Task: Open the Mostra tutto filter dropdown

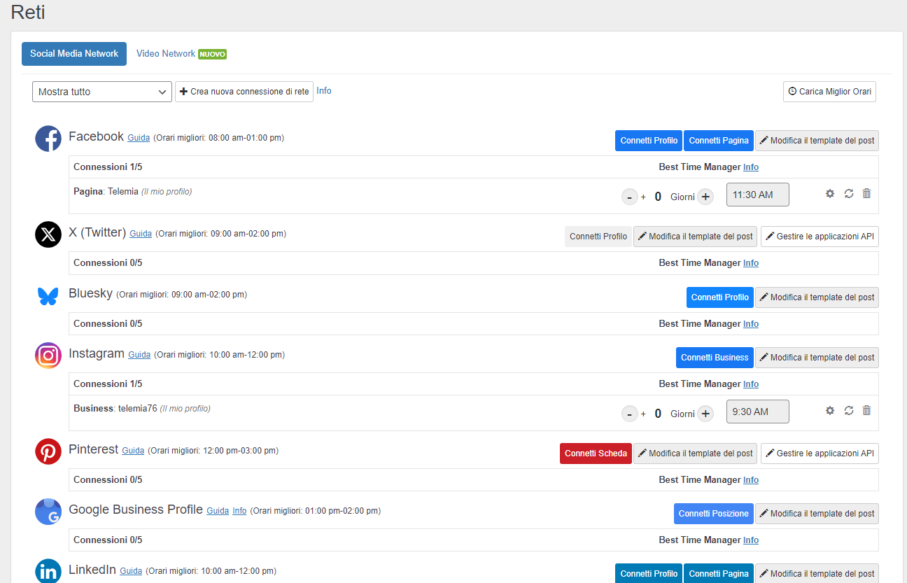Action: click(x=102, y=92)
